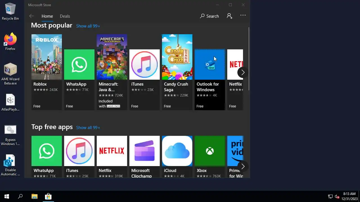Click the 724K rating count for Minecraft

pyautogui.click(x=119, y=95)
